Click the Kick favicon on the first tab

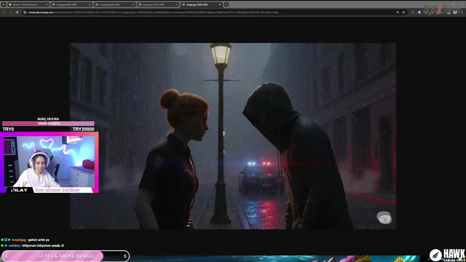(10, 4)
